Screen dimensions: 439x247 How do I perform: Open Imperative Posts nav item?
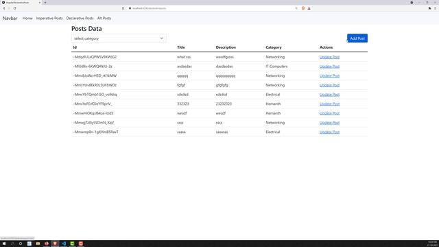pyautogui.click(x=49, y=19)
